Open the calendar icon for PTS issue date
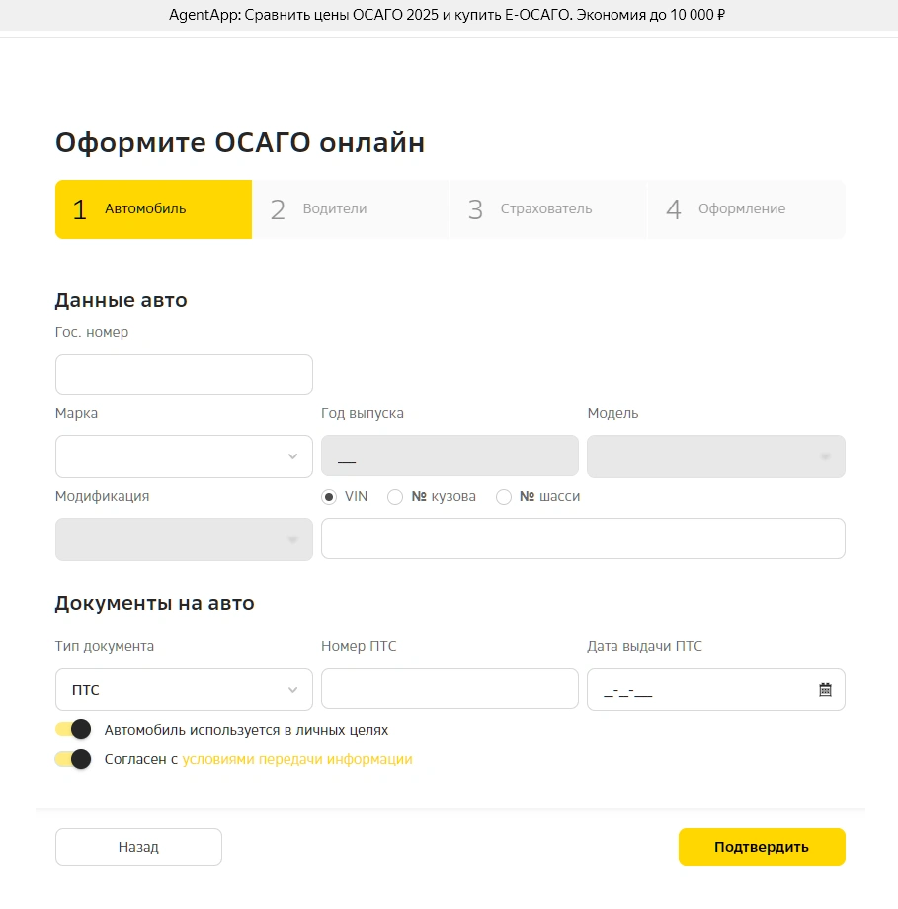Viewport: 898px width, 909px height. [825, 690]
